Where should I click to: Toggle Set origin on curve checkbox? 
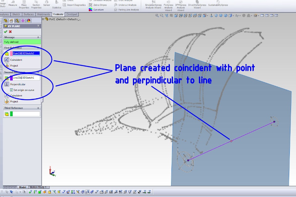click(11, 90)
